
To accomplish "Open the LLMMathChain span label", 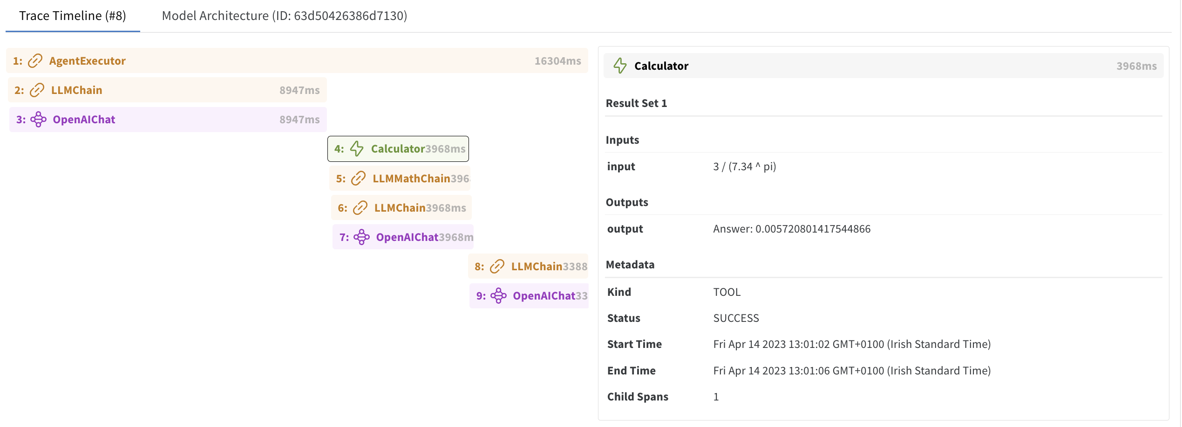I will [x=411, y=179].
